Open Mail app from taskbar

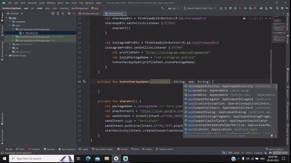click(x=97, y=158)
